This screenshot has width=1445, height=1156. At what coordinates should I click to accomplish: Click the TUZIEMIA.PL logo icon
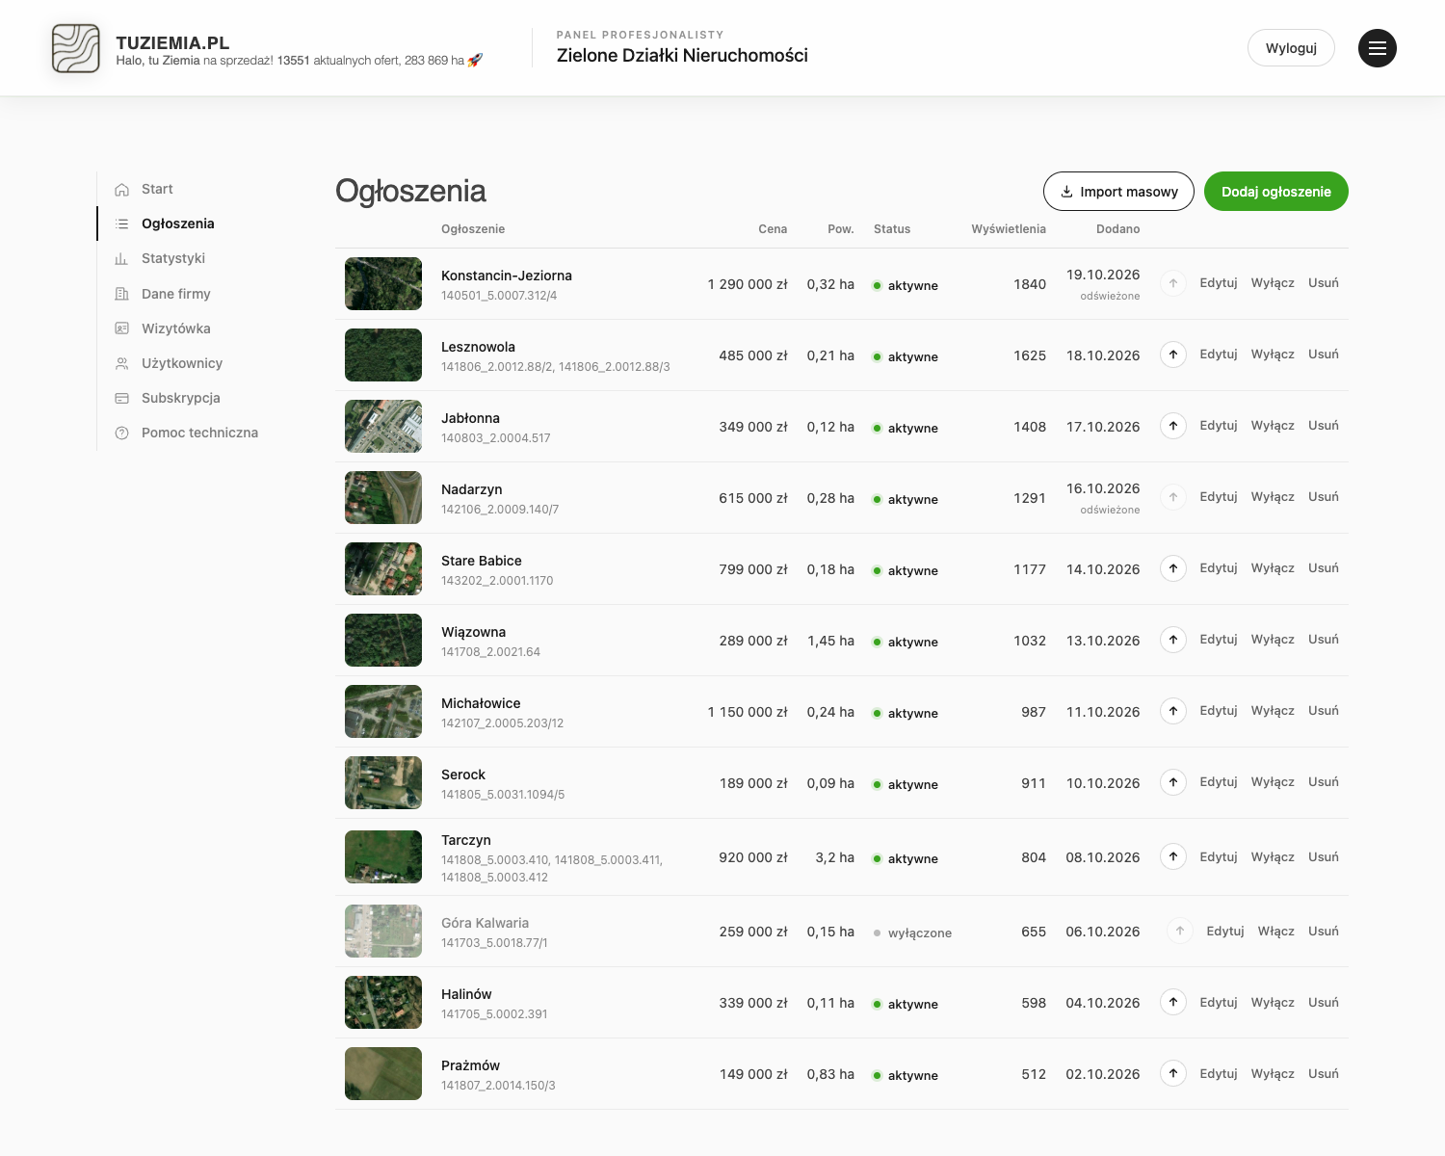[76, 48]
